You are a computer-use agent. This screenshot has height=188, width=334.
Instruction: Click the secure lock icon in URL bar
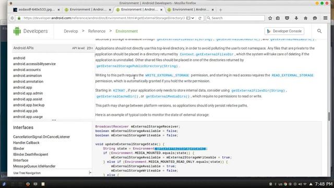point(19,18)
